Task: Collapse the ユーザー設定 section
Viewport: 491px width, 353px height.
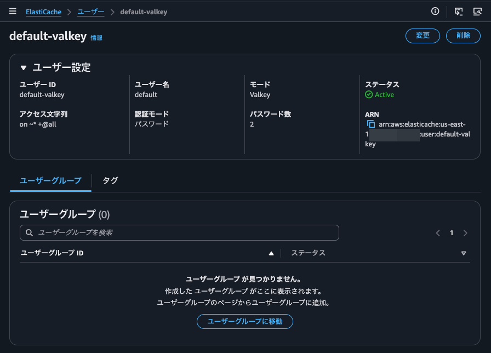Action: 24,68
